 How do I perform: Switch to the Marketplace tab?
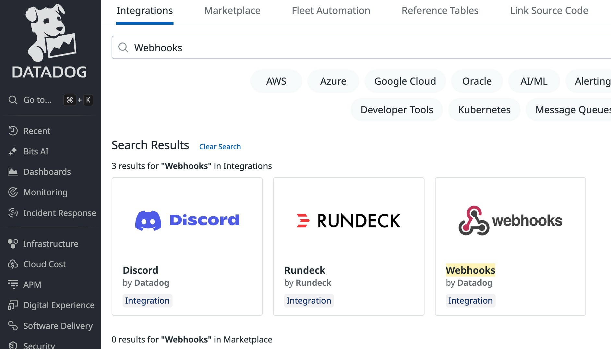click(x=232, y=10)
